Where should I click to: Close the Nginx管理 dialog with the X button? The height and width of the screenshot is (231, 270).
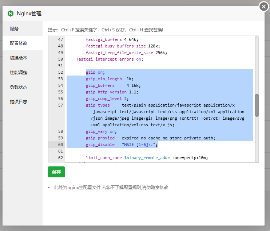click(263, 6)
